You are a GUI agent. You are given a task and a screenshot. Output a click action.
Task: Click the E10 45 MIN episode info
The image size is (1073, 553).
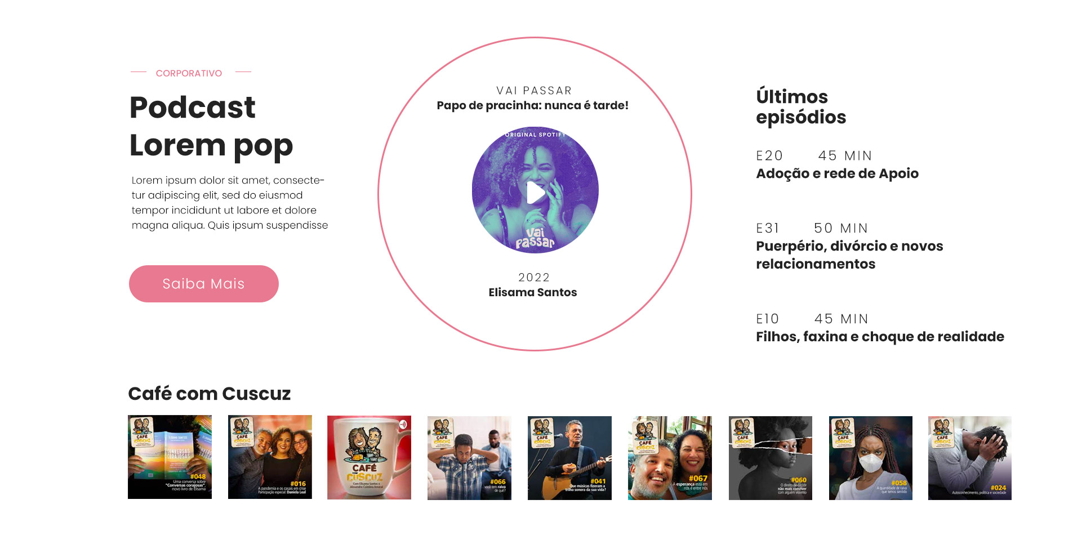coord(812,319)
